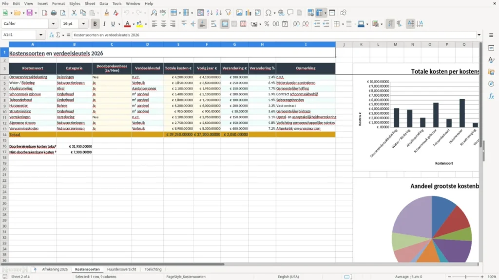Expand the formula bar arrow
The width and height of the screenshot is (499, 280).
click(x=479, y=35)
